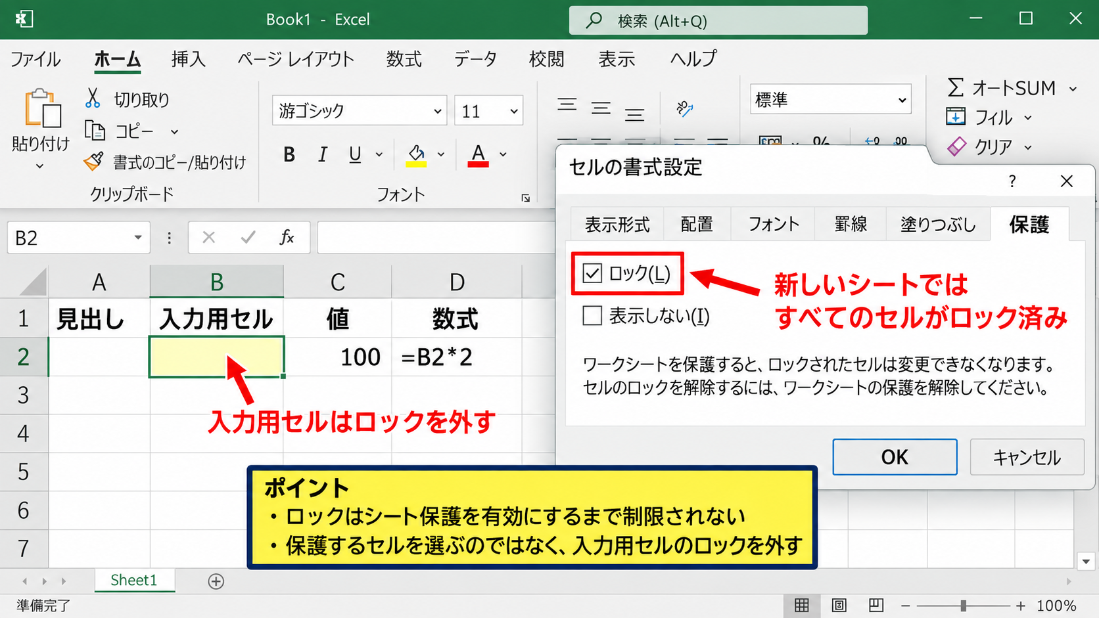Click the Paste clipboard icon
The width and height of the screenshot is (1099, 618).
click(x=43, y=108)
